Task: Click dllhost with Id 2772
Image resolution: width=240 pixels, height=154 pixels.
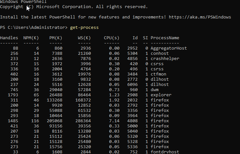Action: 160,79
